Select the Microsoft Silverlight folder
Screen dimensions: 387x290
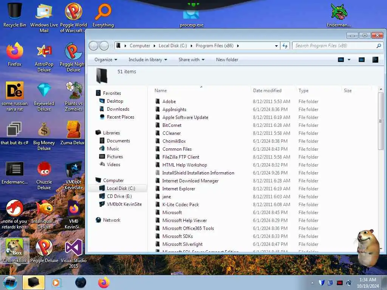[x=183, y=244]
